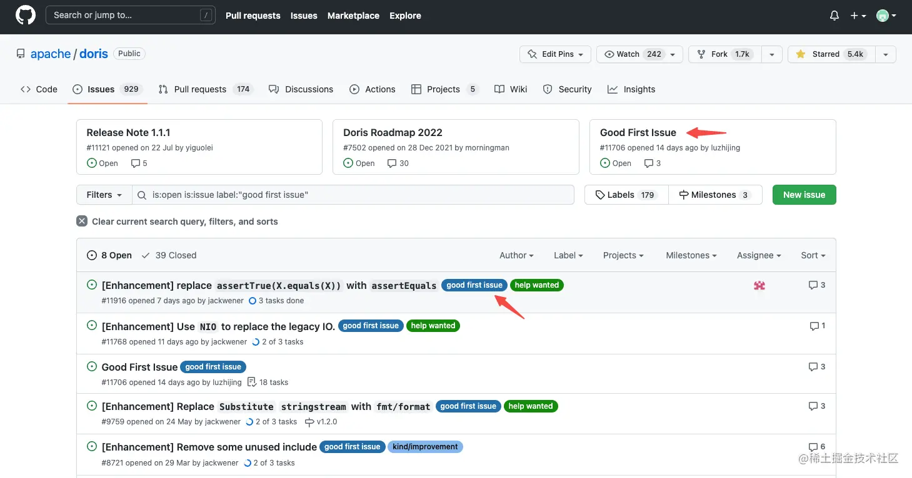This screenshot has height=478, width=912.
Task: Switch to the Pull requests tab
Action: point(205,89)
